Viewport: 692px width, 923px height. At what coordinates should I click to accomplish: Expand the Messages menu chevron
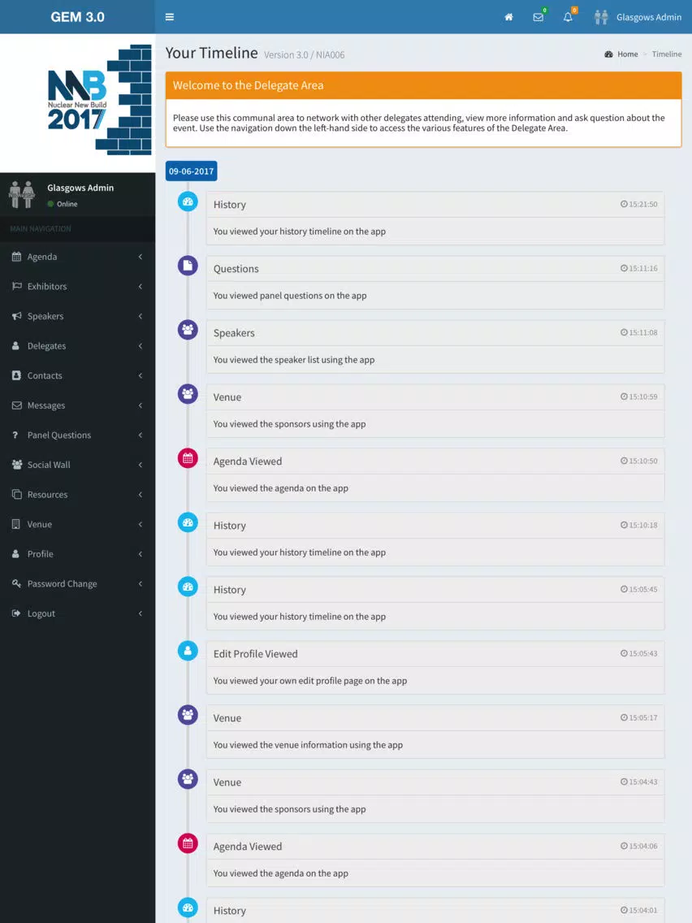point(140,405)
